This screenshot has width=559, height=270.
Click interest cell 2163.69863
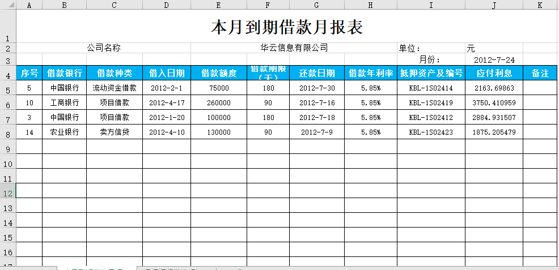[494, 88]
